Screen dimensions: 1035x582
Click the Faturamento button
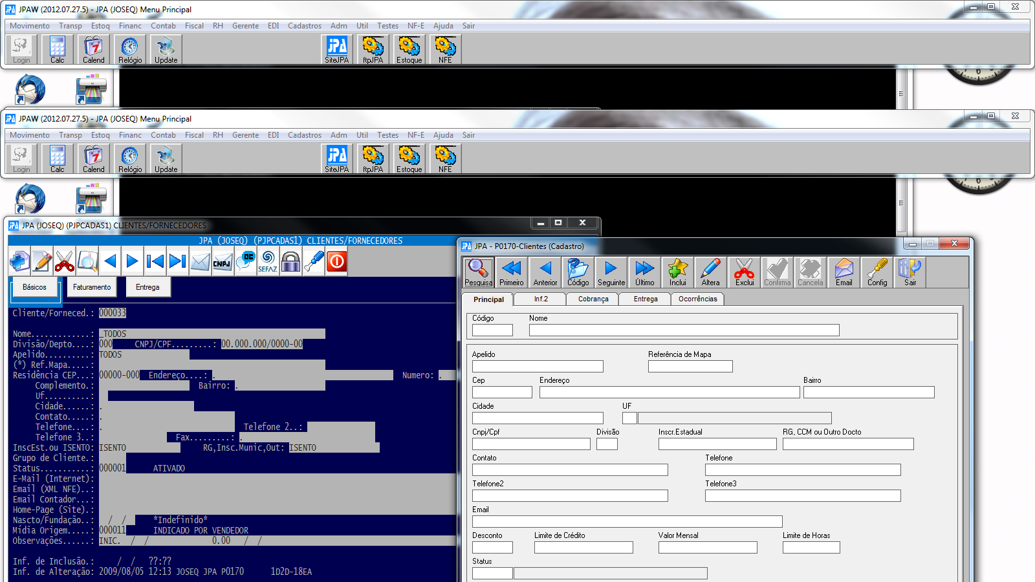coord(92,287)
